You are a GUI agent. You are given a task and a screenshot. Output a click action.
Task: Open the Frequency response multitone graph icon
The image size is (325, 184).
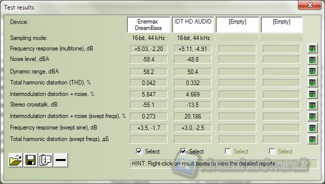click(x=312, y=49)
